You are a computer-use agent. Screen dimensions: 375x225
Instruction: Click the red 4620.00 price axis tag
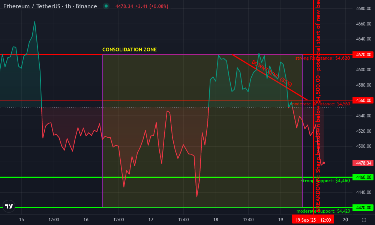coord(363,54)
